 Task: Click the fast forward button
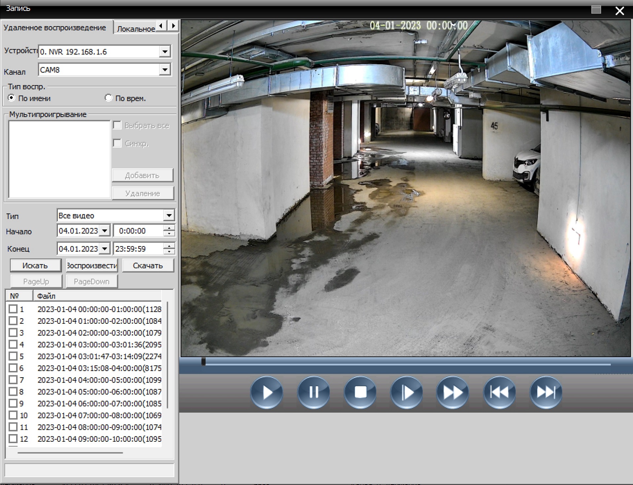[453, 392]
